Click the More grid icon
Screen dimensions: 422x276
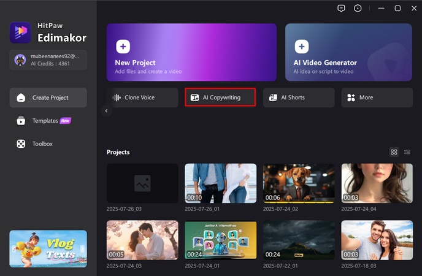pyautogui.click(x=351, y=98)
